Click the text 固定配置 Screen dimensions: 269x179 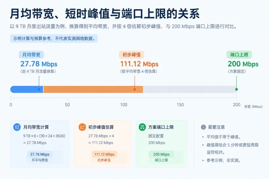tap(156, 136)
